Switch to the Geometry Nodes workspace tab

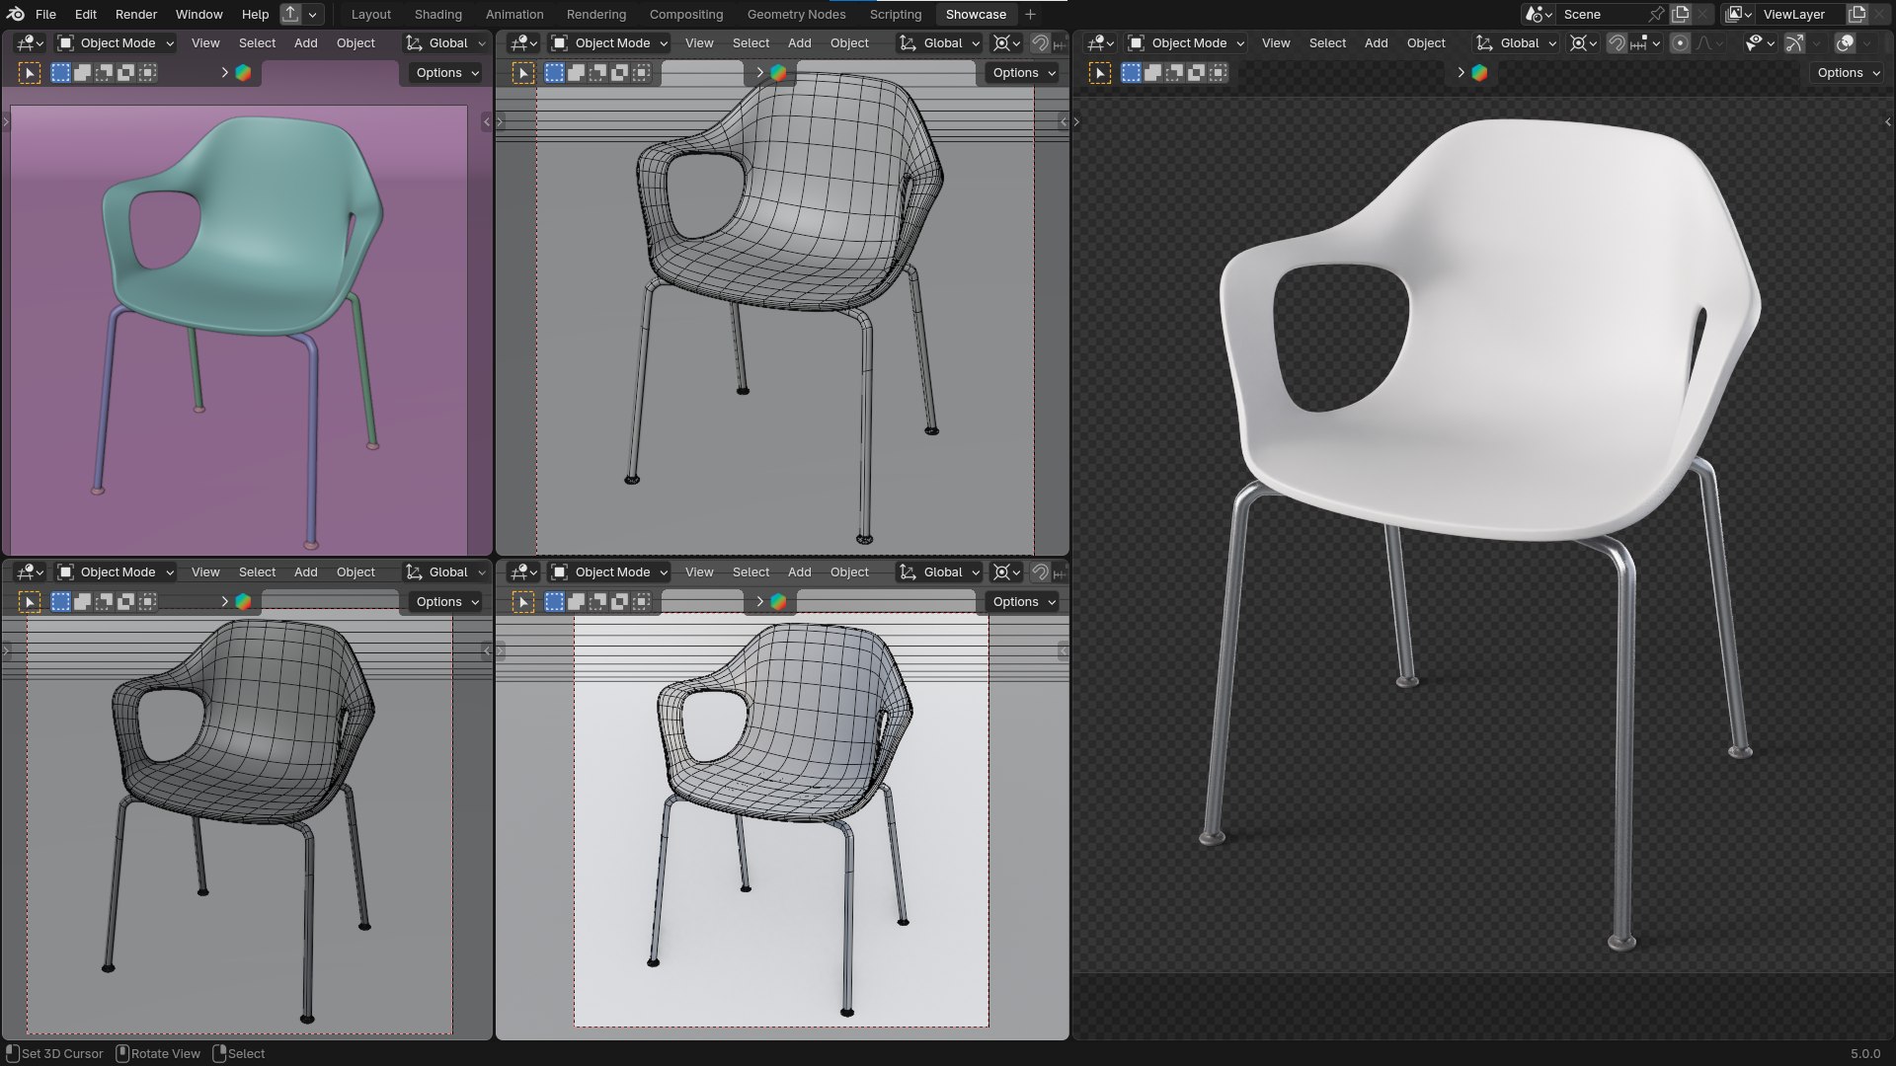click(x=796, y=14)
